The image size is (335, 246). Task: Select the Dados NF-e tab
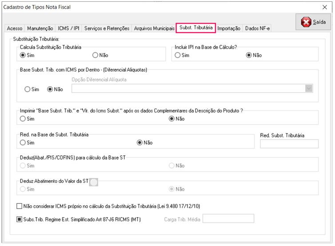pyautogui.click(x=257, y=28)
